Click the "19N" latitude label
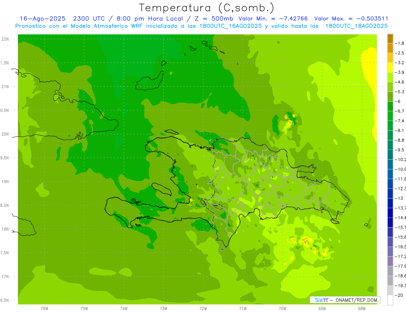 pyautogui.click(x=6, y=182)
